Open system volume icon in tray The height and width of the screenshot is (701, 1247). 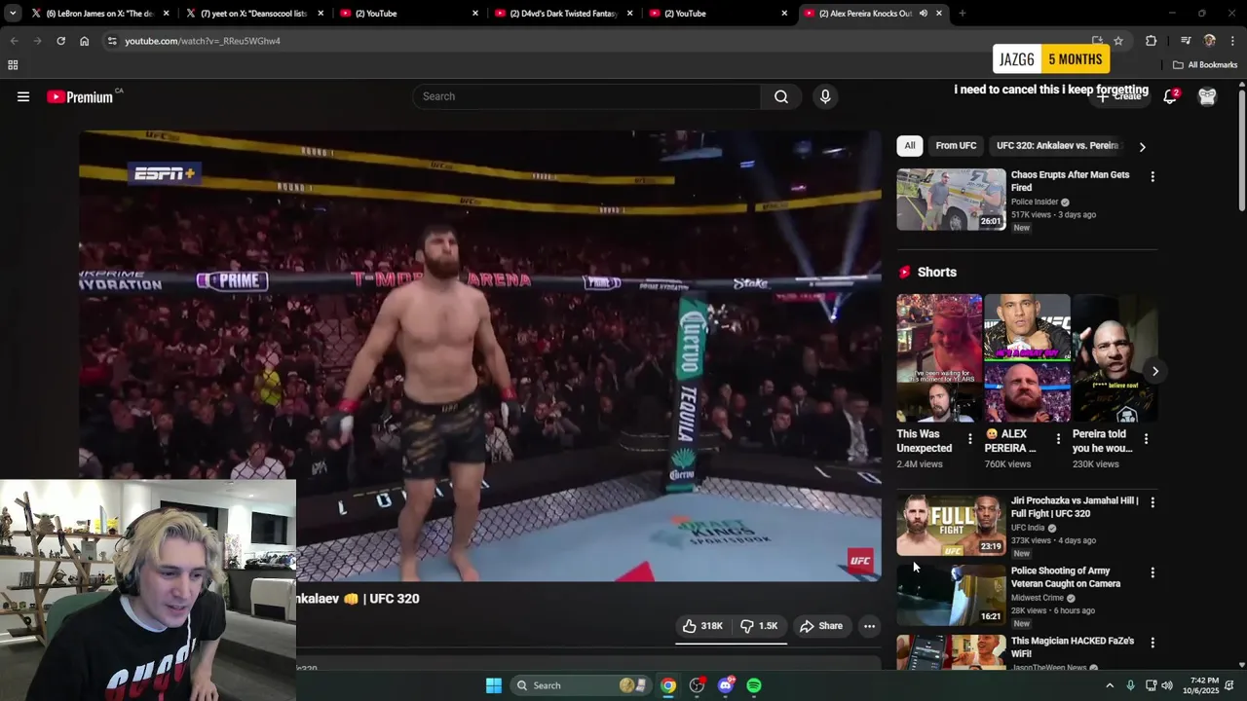click(1167, 685)
